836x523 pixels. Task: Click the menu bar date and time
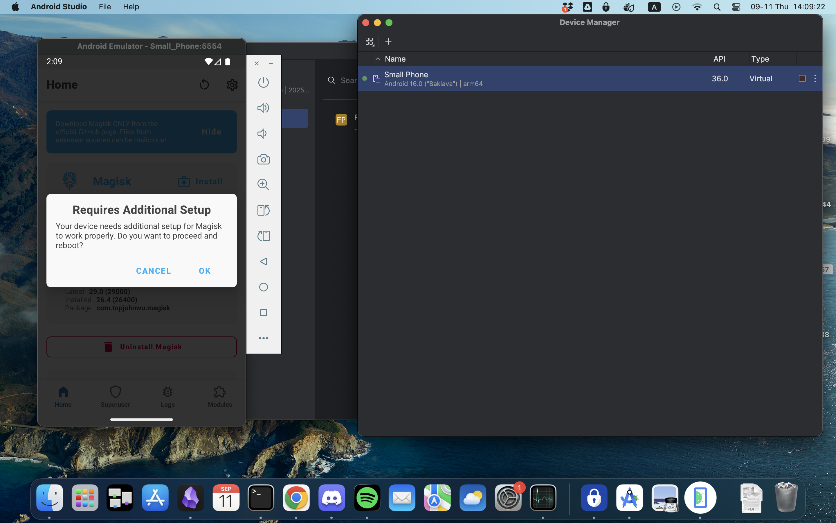point(788,7)
